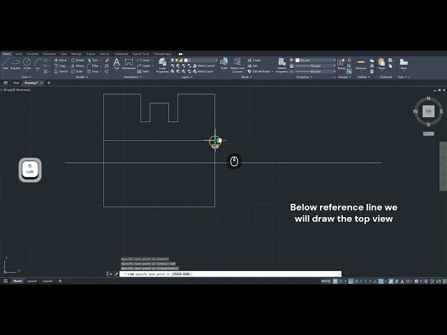The image size is (447, 335).
Task: Expand the Properties panel
Action: tap(305, 77)
